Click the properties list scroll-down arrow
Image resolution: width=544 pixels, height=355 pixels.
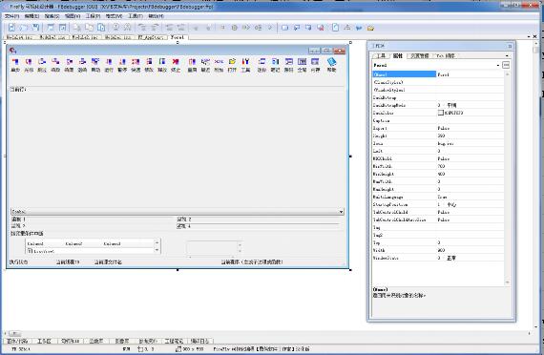[507, 282]
